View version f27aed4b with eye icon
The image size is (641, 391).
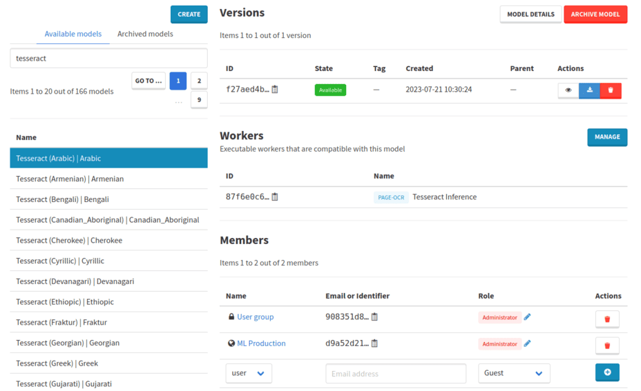coord(568,90)
